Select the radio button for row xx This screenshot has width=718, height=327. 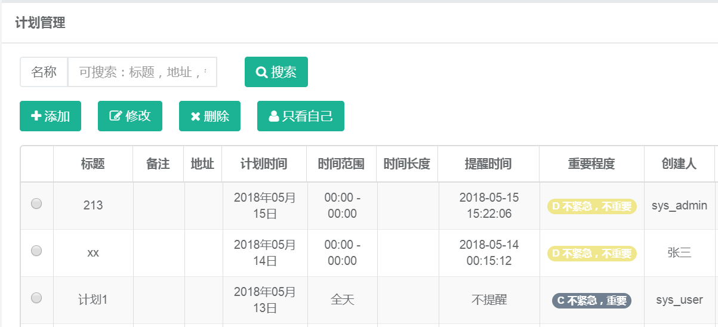[36, 251]
